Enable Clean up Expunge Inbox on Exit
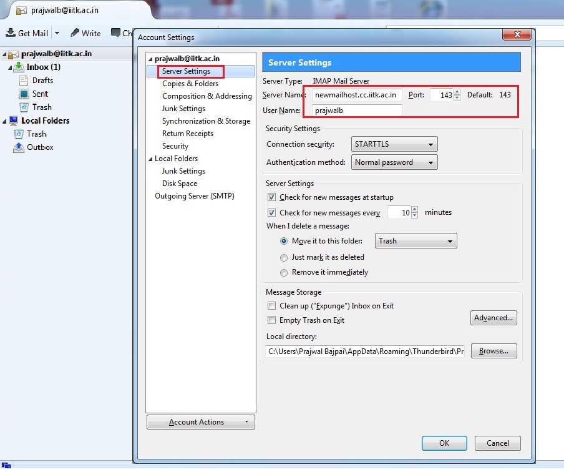 point(271,306)
